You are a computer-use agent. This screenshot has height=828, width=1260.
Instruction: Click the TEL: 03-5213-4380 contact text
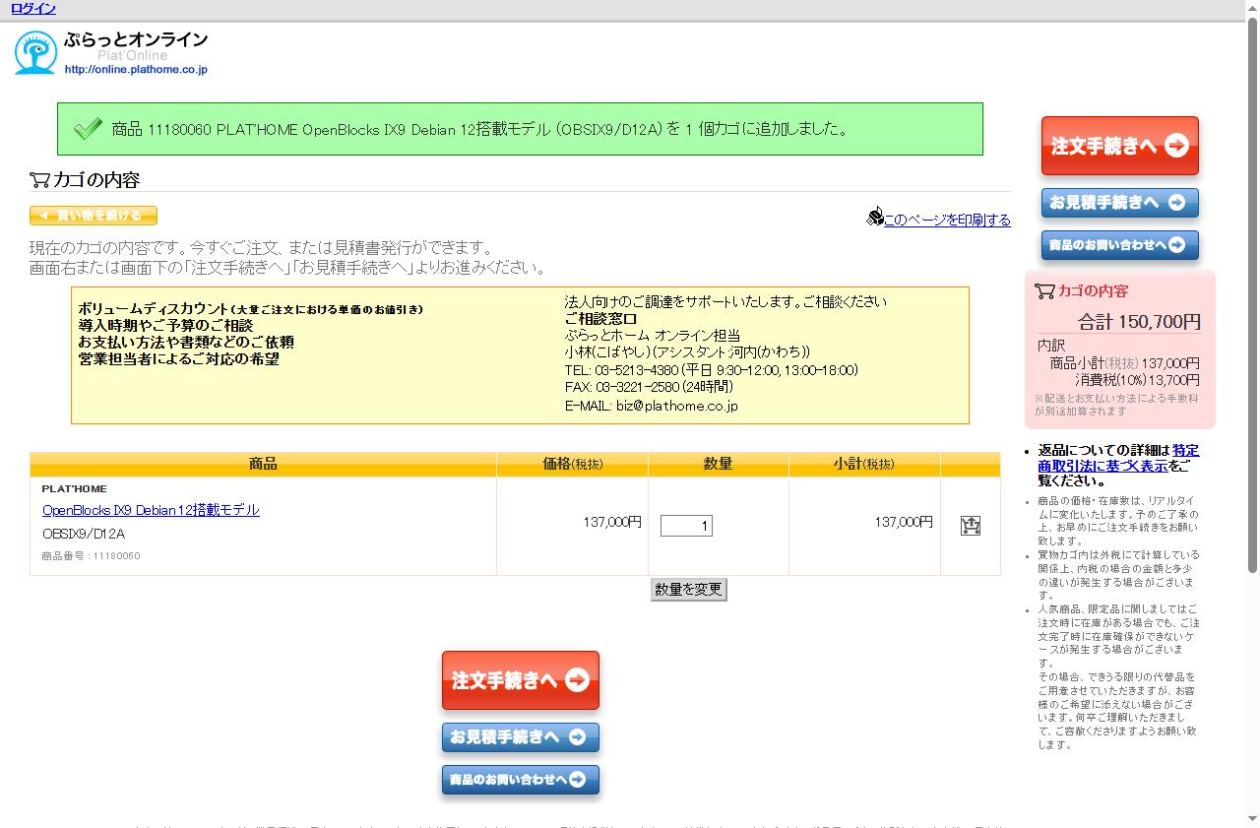(712, 370)
